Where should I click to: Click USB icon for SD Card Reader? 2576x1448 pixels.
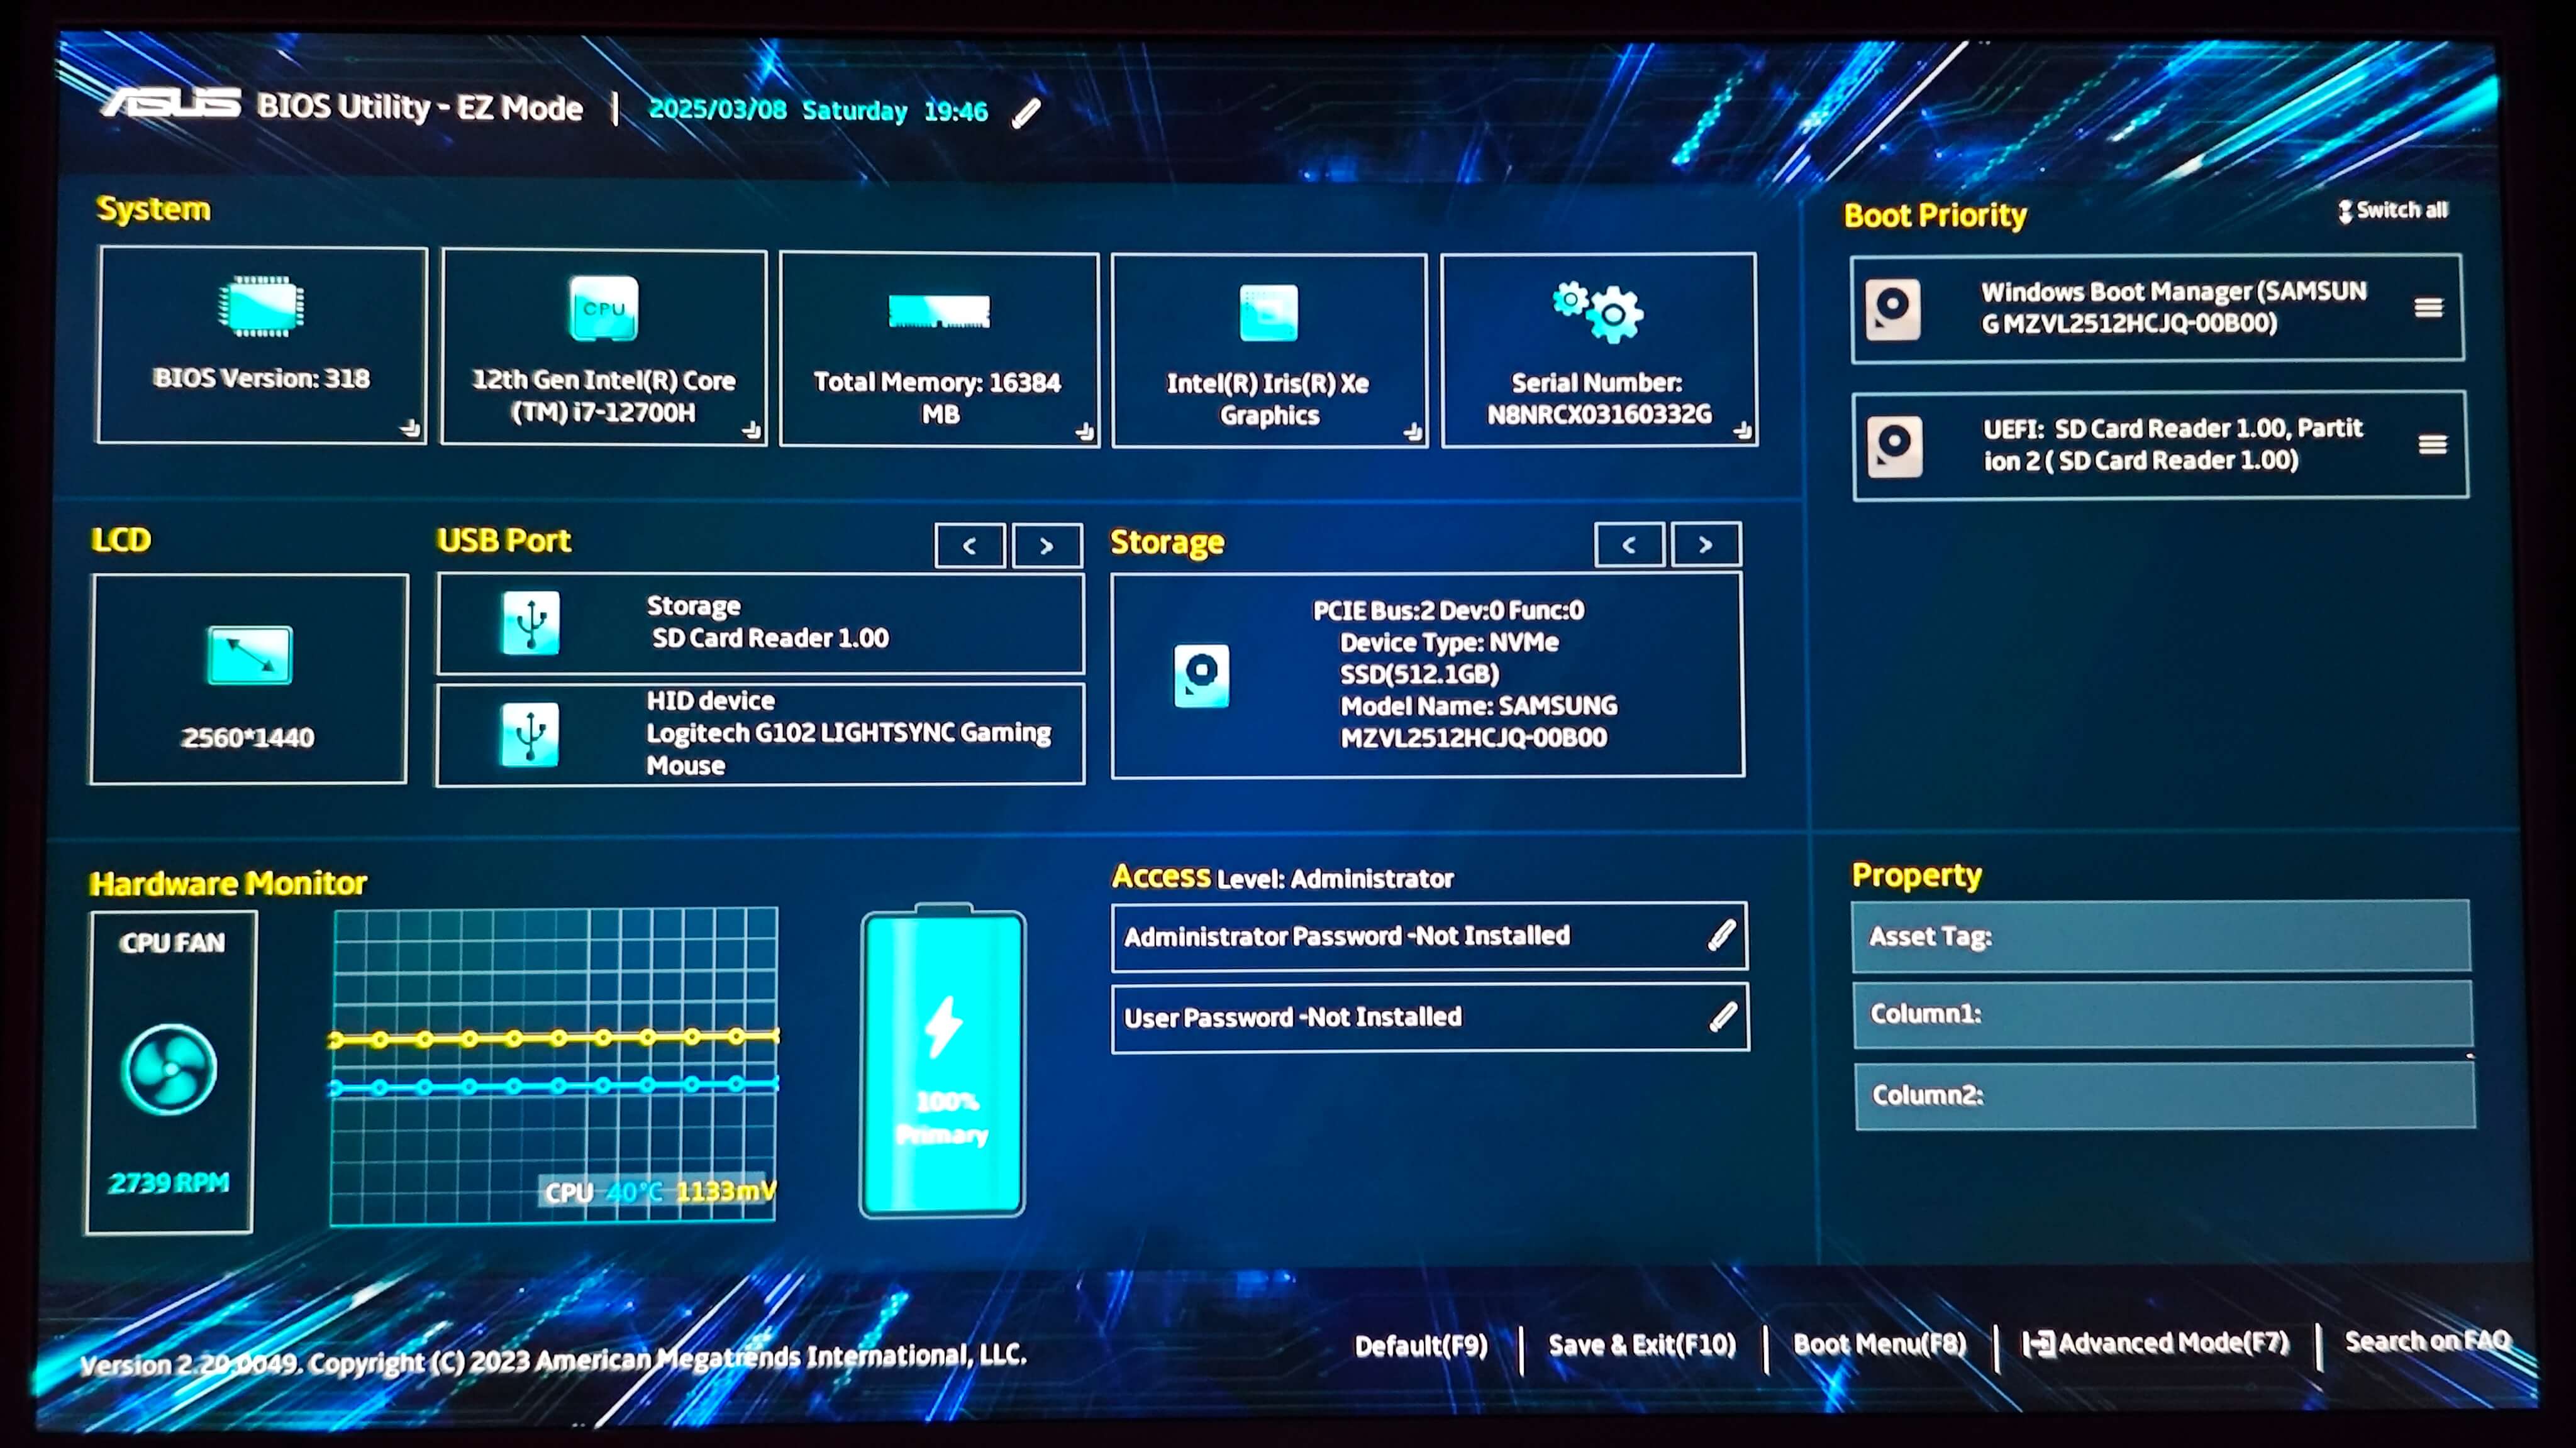[530, 623]
